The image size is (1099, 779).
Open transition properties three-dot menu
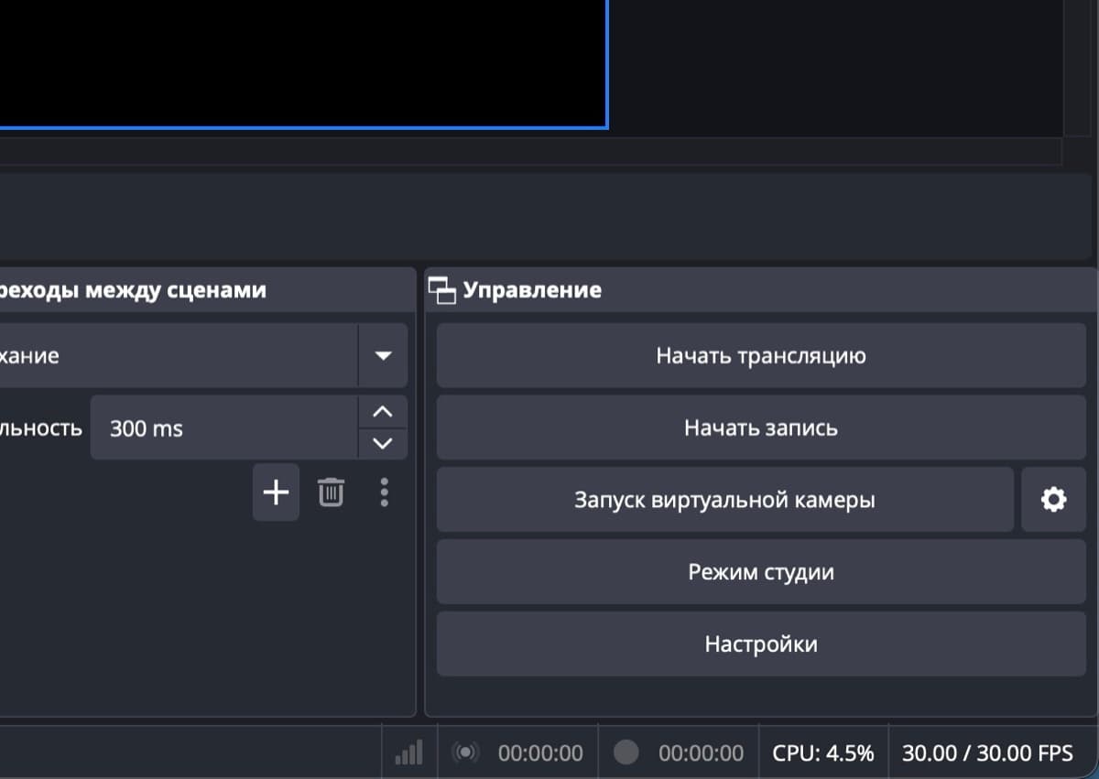coord(384,492)
